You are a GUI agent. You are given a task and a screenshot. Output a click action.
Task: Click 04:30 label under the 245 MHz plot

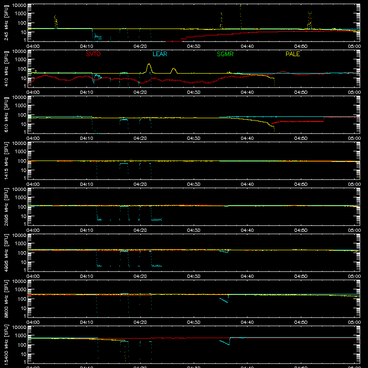coord(194,46)
